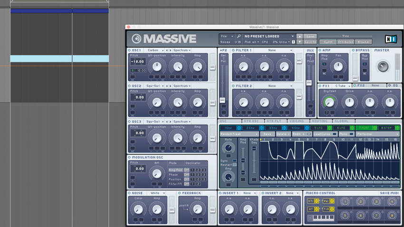Switch to the OSC tab
The height and width of the screenshot is (227, 404).
230,121
